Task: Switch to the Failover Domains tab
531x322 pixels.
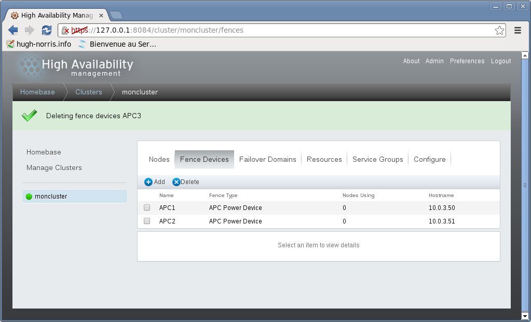Action: (x=268, y=160)
